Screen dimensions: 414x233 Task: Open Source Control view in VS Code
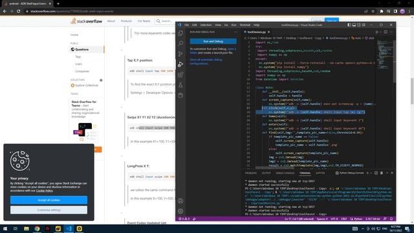point(180,54)
